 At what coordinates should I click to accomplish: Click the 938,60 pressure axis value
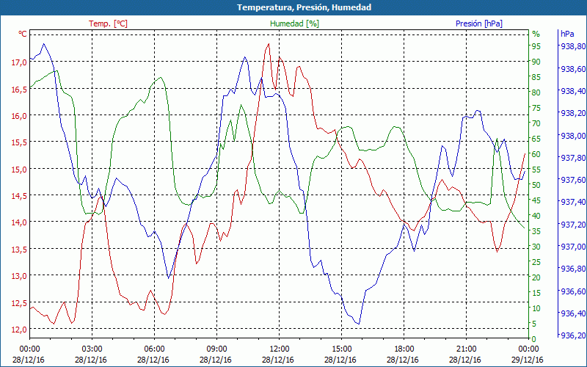572,69
